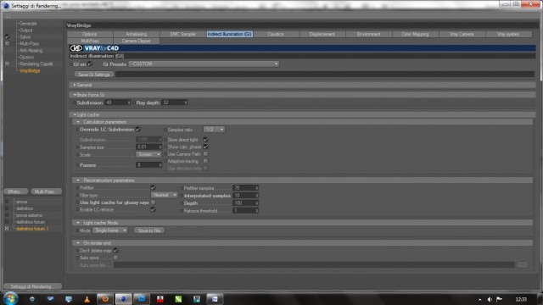Viewport: 543px width, 305px height.
Task: Click the icon beside 'prova' render setting
Action: coord(7,202)
